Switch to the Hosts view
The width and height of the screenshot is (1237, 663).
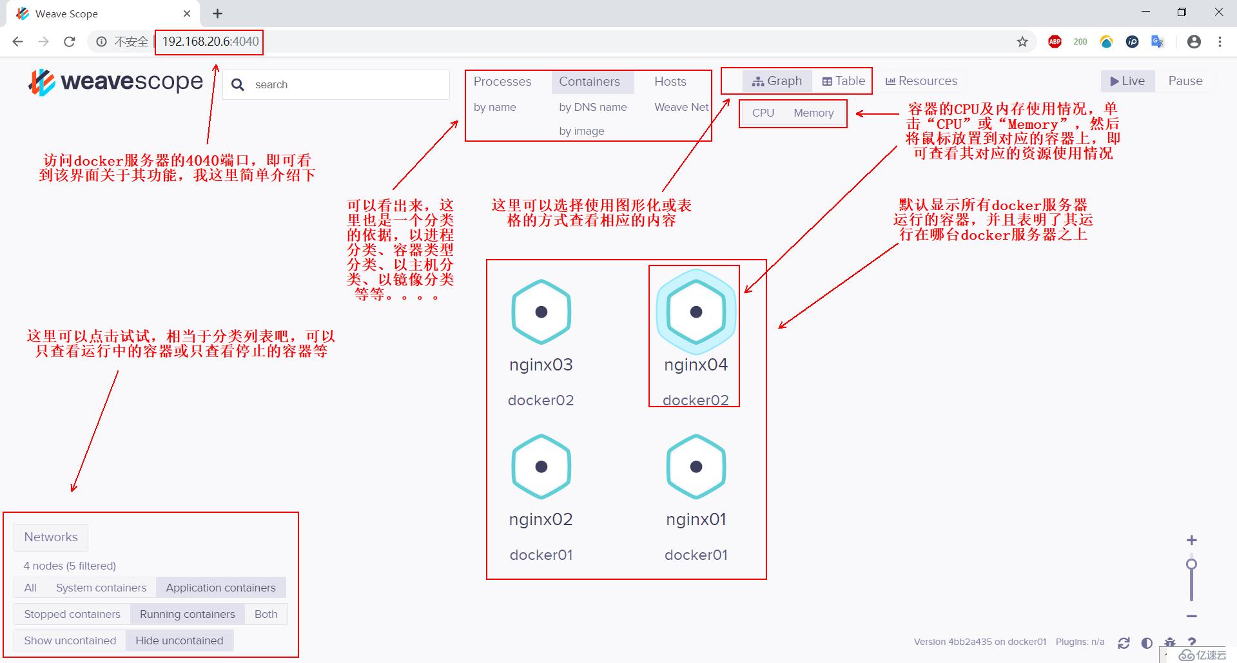pos(670,82)
